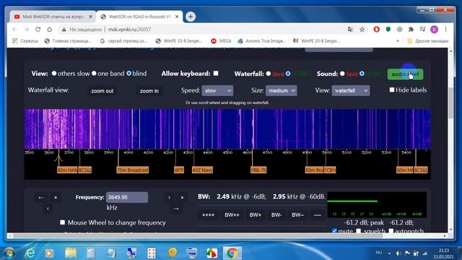Go back with browser back arrow
Screen dimensions: 462x260
[14, 29]
